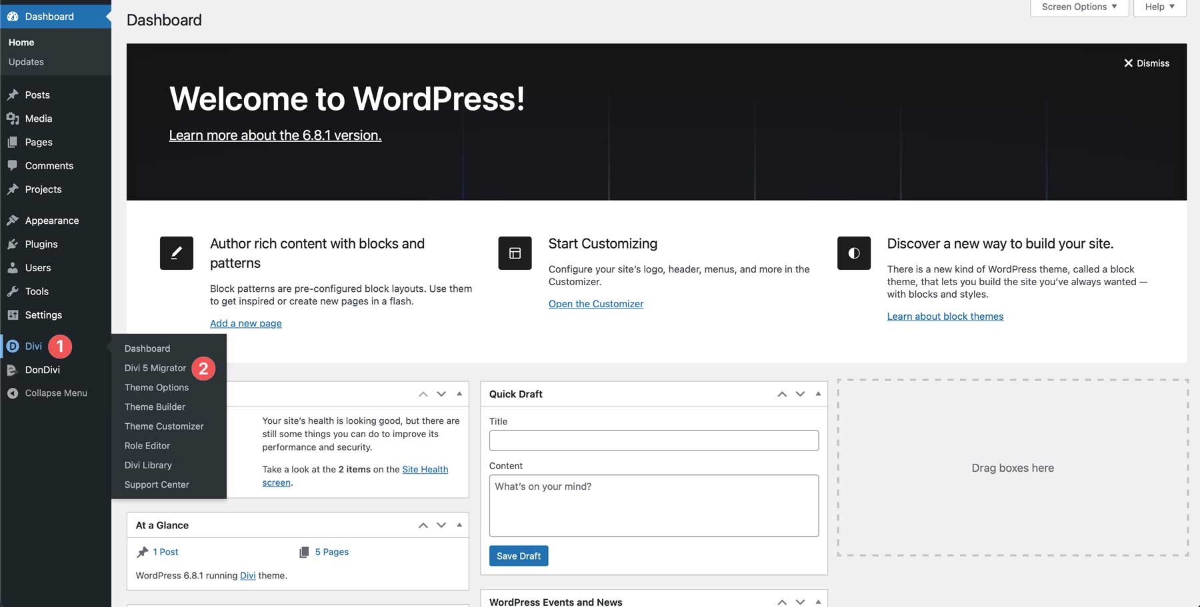
Task: Move the Quick Draft panel down
Action: pyautogui.click(x=800, y=394)
